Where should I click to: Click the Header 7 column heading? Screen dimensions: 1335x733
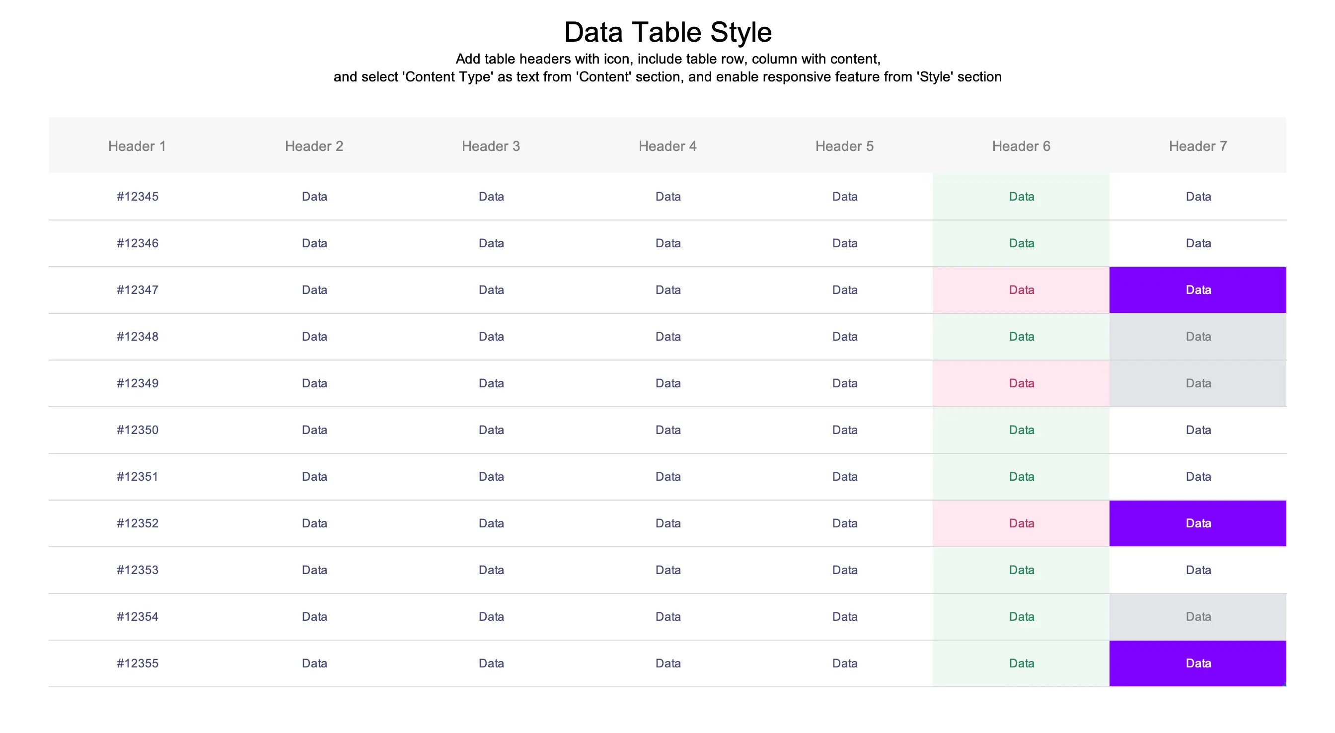[1197, 146]
